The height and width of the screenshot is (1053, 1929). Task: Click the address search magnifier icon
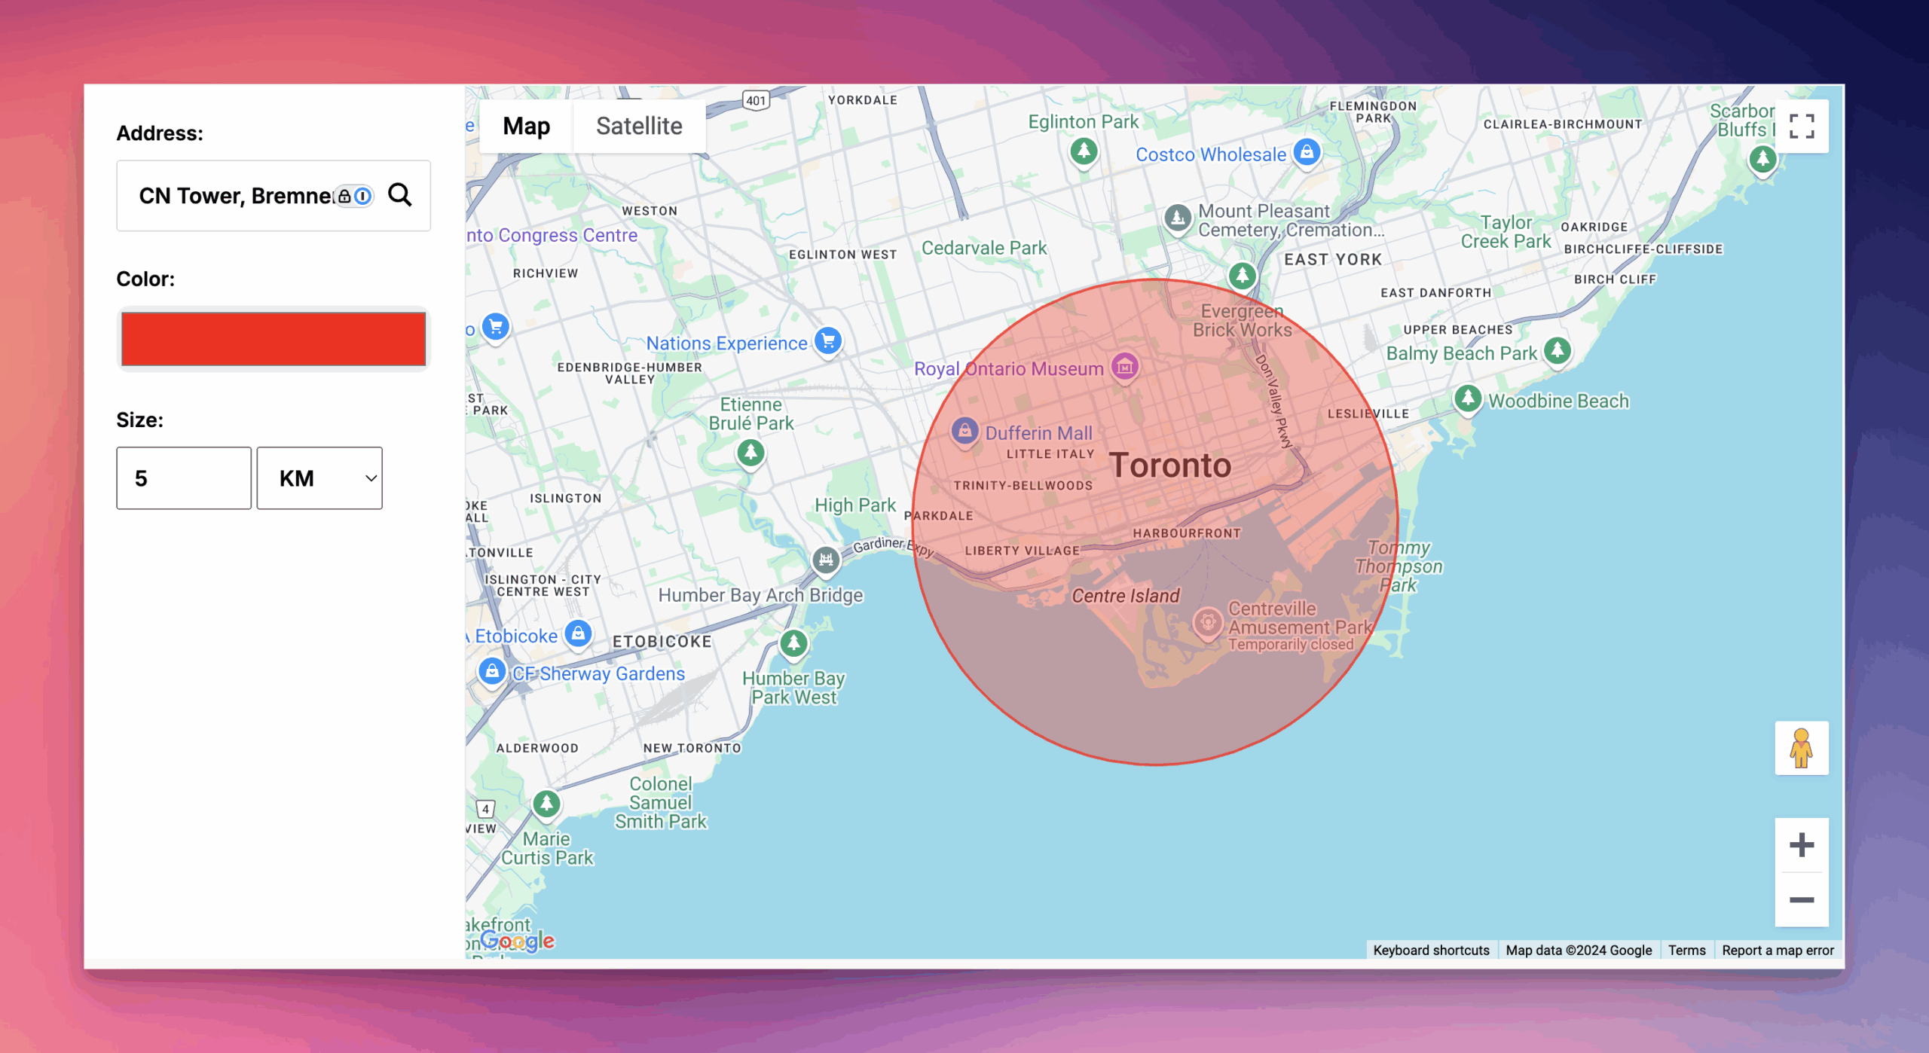point(399,195)
